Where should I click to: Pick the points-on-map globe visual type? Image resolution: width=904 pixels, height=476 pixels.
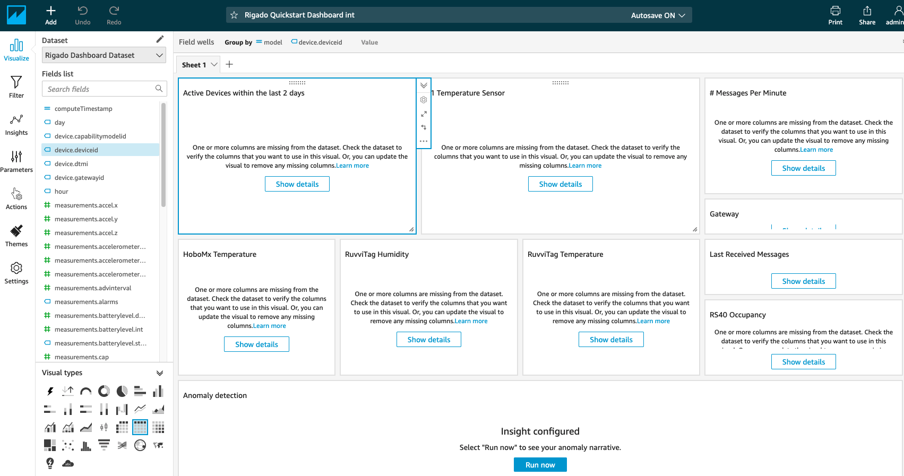coord(140,445)
